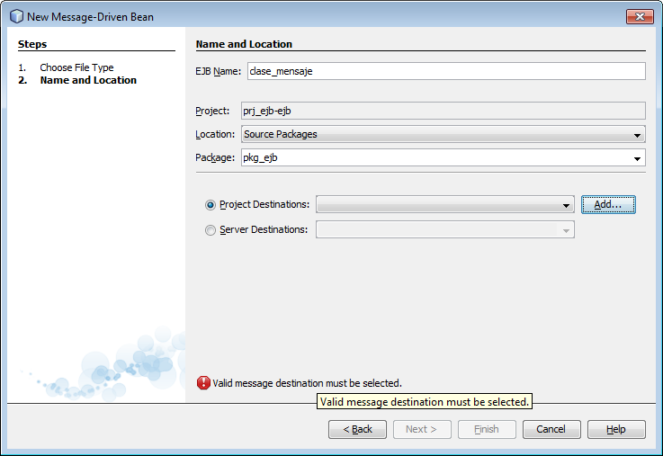Viewport: 663px width, 456px height.
Task: Click the Cancel button
Action: 551,430
